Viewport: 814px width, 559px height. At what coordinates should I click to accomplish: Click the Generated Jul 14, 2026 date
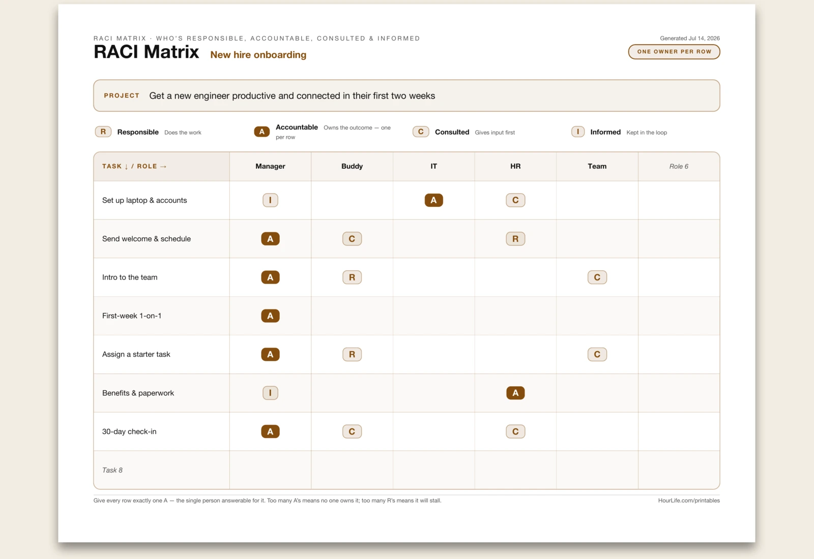pos(690,38)
